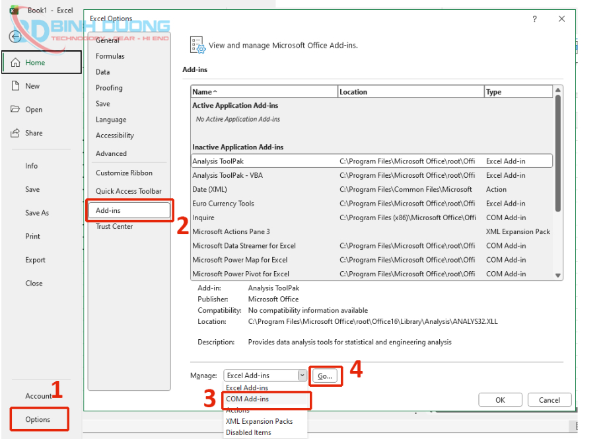The width and height of the screenshot is (603, 439).
Task: Open the Manage dropdown arrow
Action: coord(302,376)
